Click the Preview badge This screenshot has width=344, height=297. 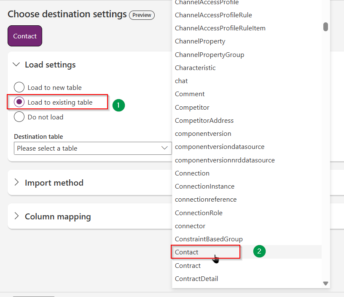[x=142, y=15]
